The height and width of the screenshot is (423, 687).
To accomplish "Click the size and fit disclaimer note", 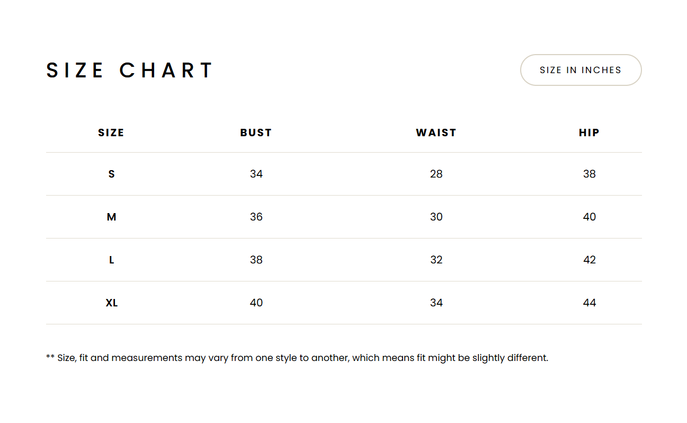I will [297, 358].
